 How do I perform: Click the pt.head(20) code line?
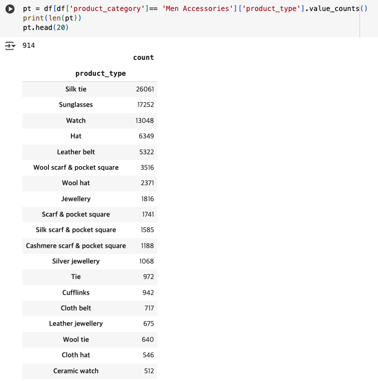46,28
